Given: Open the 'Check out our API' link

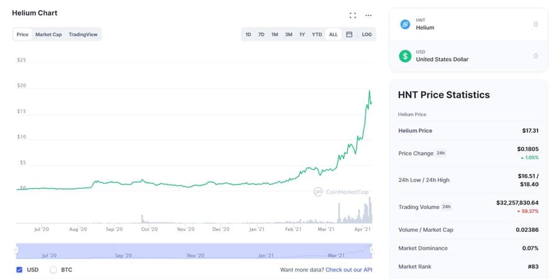Looking at the screenshot, I should coord(350,270).
